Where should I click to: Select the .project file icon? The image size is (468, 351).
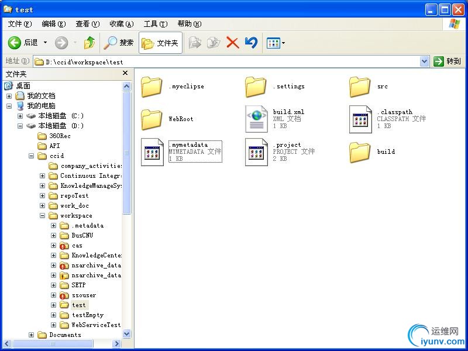[256, 152]
